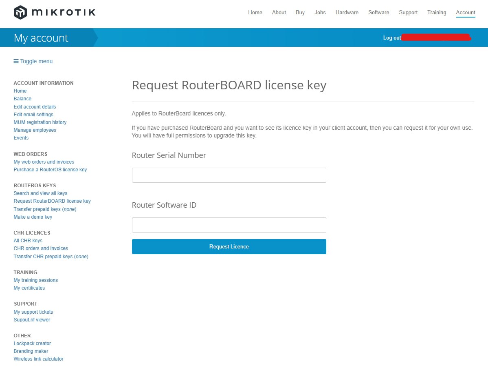Open the Wireless link calculator
Viewport: 488px width, 370px height.
point(38,359)
